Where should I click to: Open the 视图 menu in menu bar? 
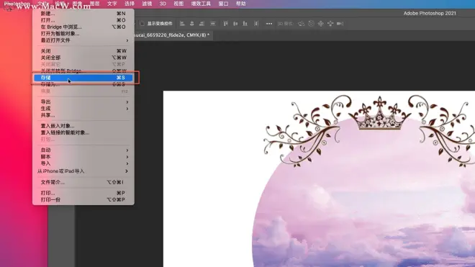point(178,4)
